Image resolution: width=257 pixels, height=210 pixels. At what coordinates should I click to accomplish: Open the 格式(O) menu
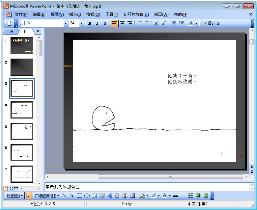click(93, 14)
